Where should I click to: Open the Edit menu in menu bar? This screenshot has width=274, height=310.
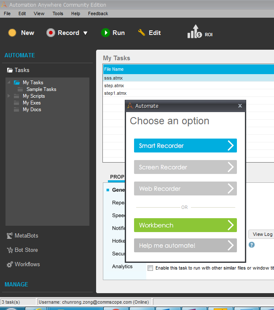tap(22, 13)
